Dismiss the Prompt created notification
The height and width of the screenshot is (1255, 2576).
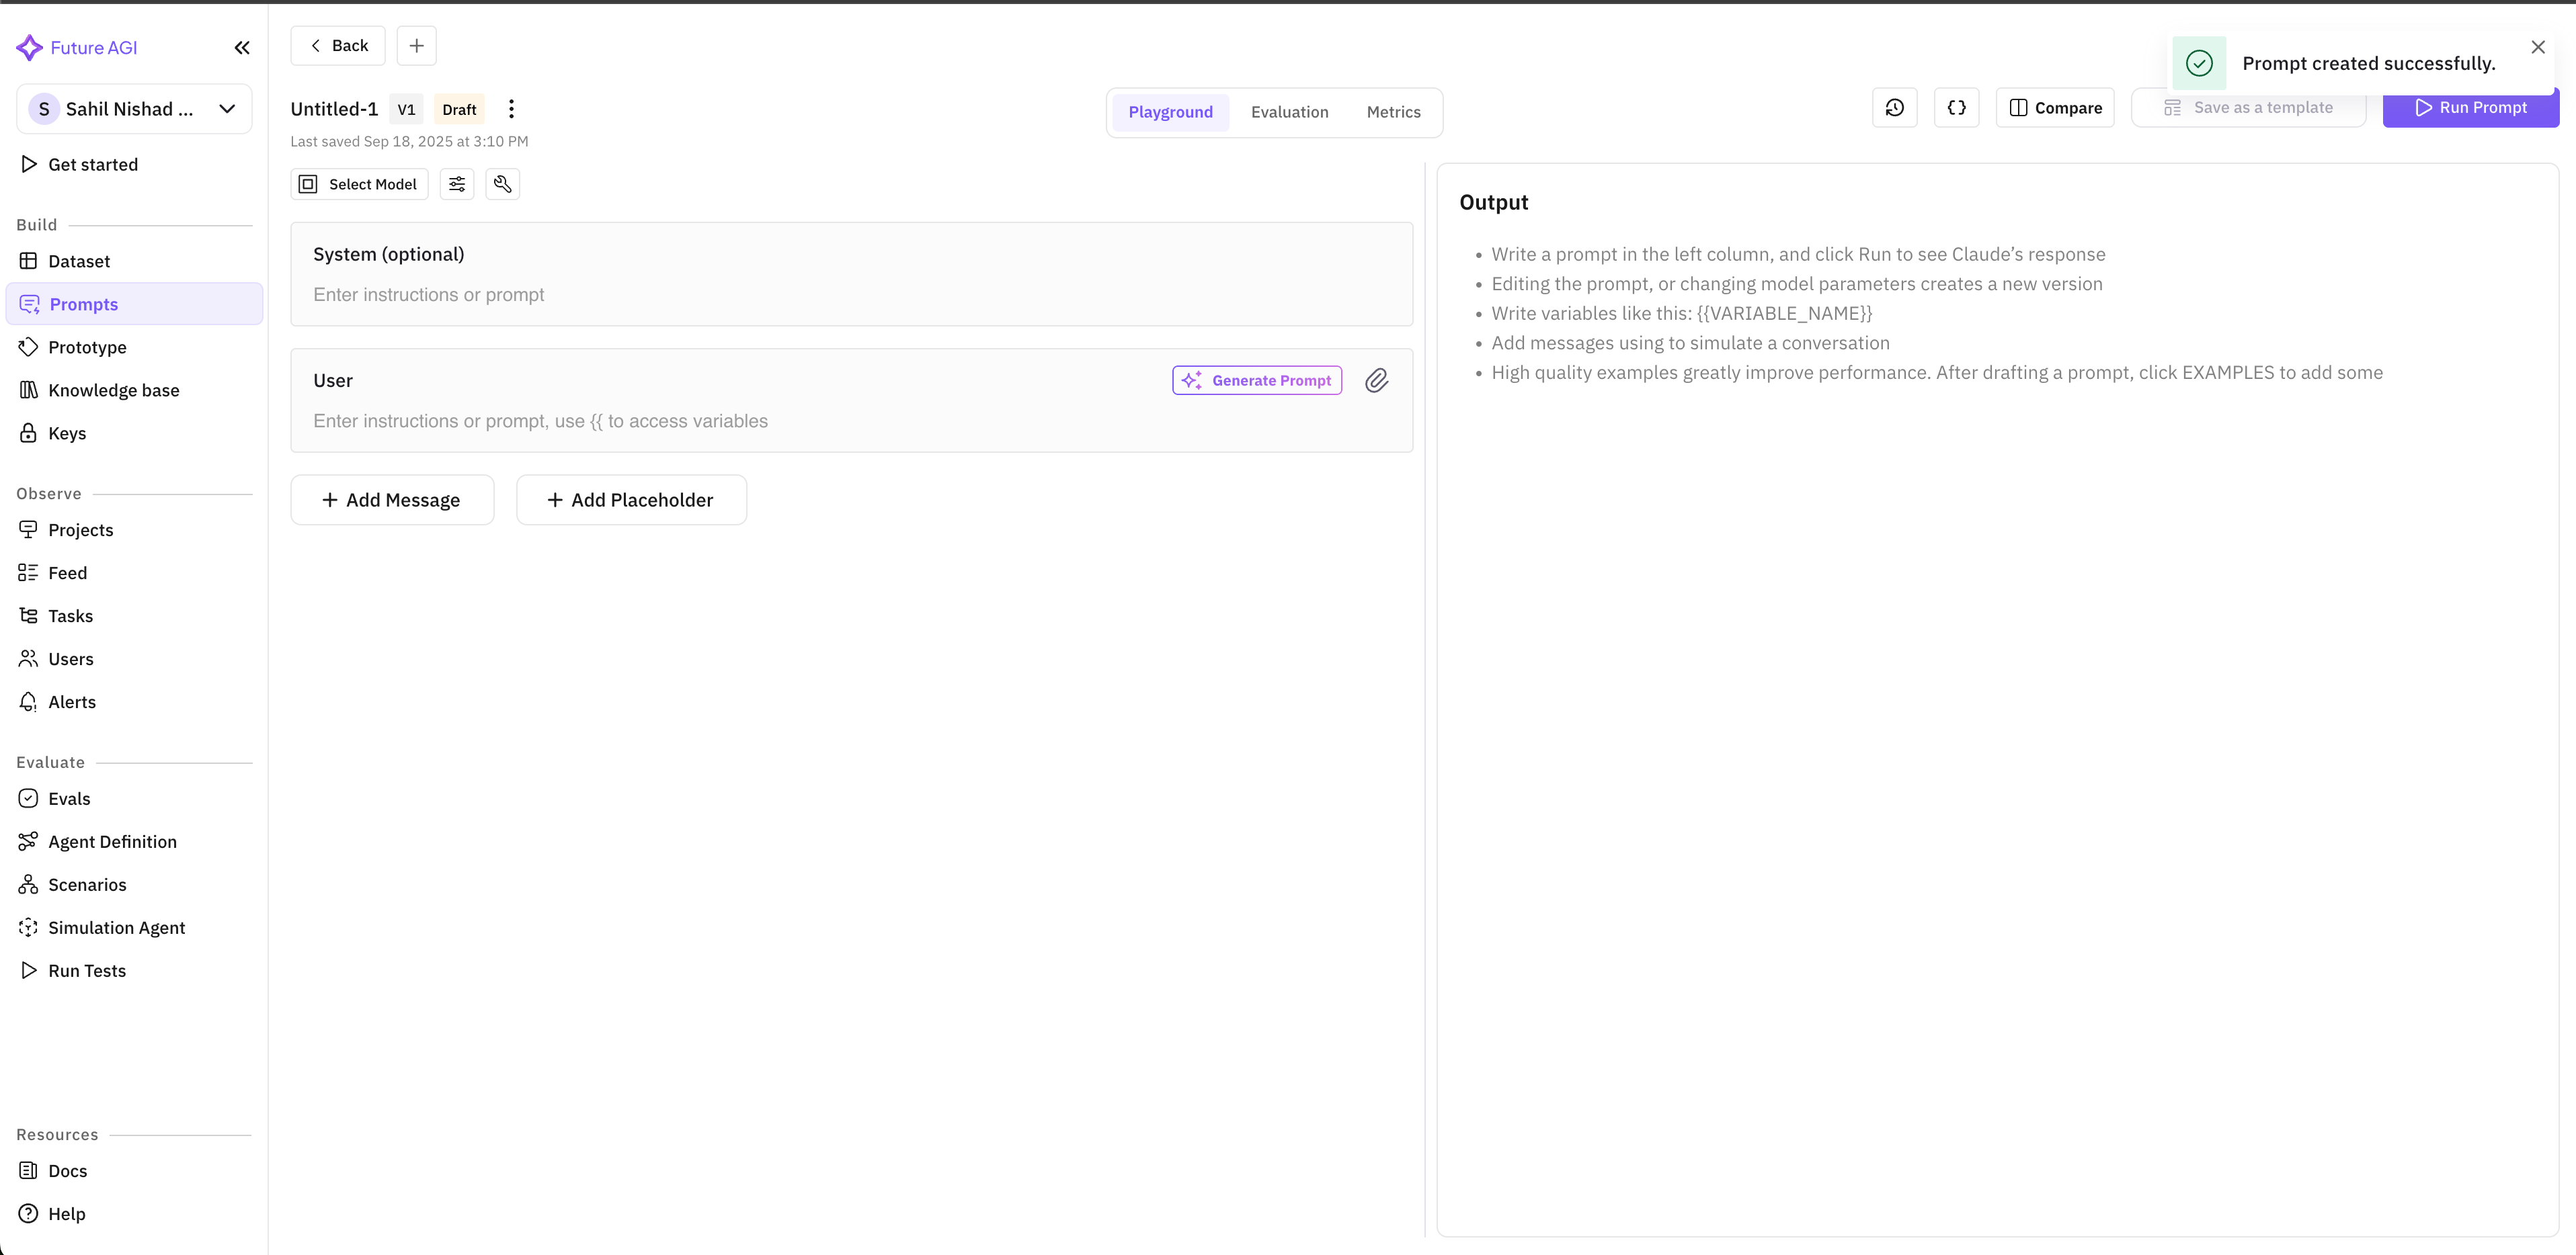click(2538, 46)
